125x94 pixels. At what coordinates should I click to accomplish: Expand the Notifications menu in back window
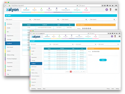coord(77,10)
